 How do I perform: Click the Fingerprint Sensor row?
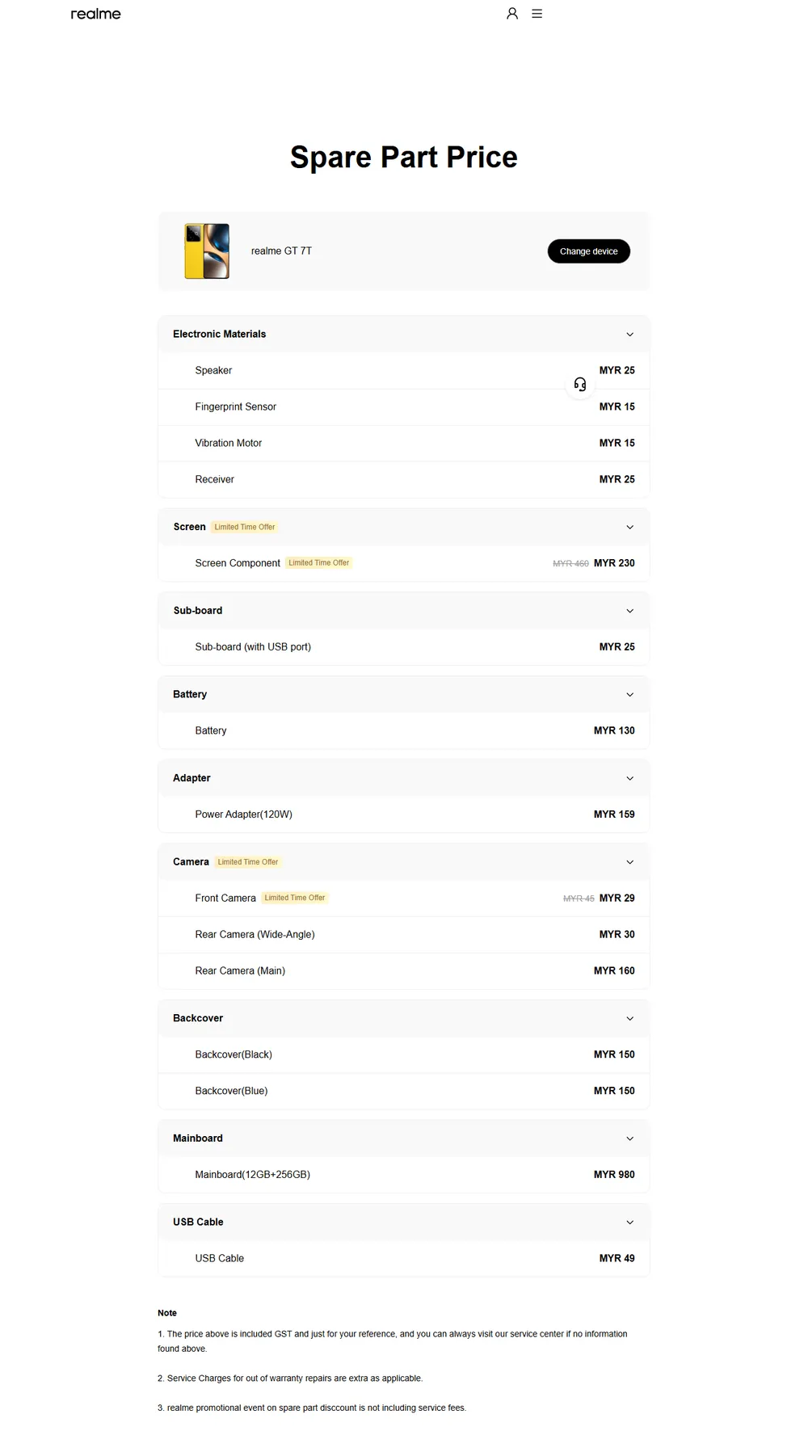404,406
